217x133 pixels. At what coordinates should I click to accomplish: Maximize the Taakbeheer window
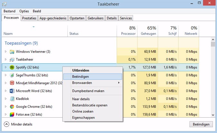(199, 3)
